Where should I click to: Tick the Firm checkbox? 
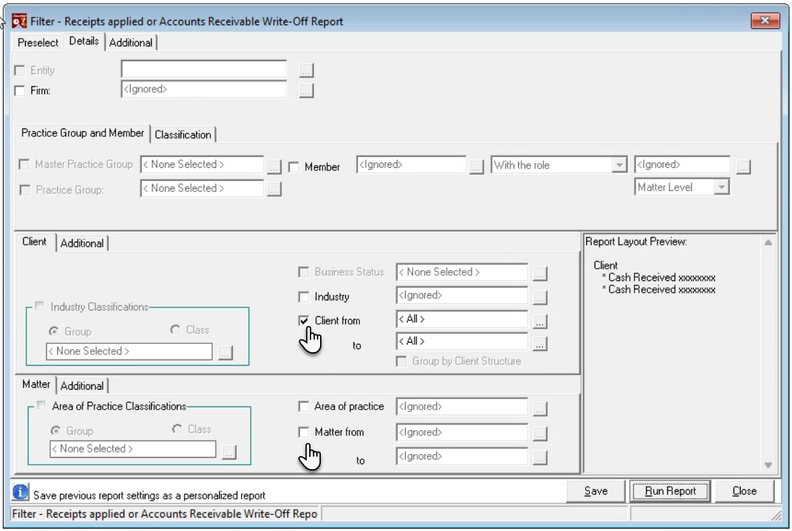click(x=19, y=91)
